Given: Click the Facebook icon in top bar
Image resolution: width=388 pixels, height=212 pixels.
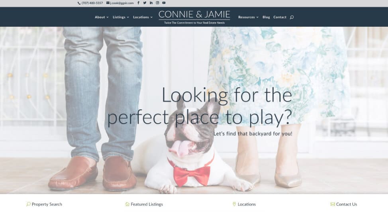Looking at the screenshot, I should (x=138, y=3).
